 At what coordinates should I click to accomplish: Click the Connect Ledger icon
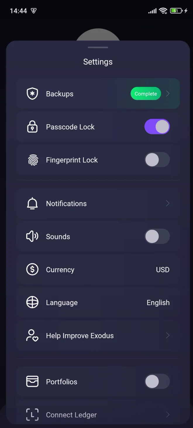pos(32,415)
